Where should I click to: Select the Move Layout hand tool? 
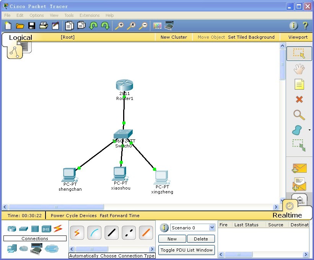coord(299,69)
